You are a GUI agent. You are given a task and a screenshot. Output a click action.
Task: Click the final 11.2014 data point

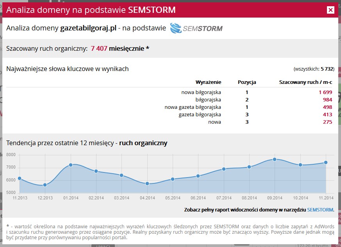(326, 162)
